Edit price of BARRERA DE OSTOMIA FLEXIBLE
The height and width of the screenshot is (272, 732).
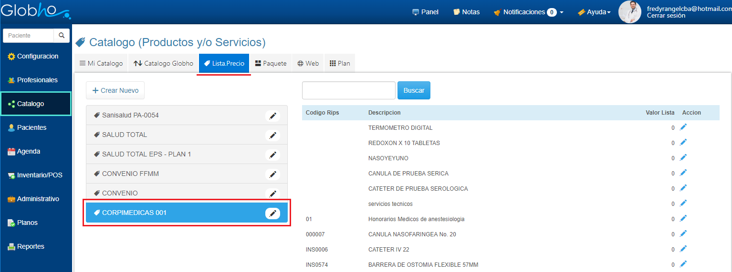(683, 264)
